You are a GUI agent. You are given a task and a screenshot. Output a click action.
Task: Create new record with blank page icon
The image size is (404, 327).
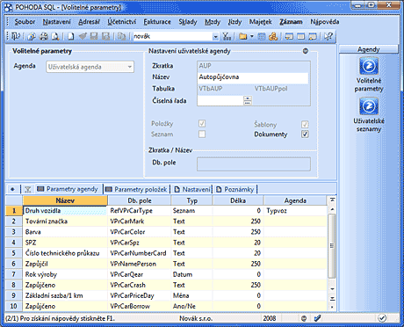[x=71, y=36]
